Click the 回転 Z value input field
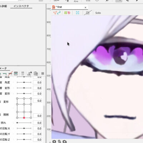Viewport: 143px width, 143px height. (38, 139)
